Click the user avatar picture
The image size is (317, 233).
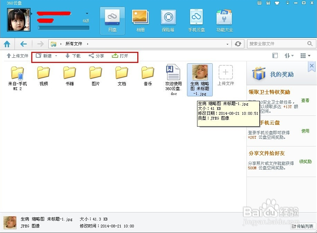pyautogui.click(x=19, y=20)
